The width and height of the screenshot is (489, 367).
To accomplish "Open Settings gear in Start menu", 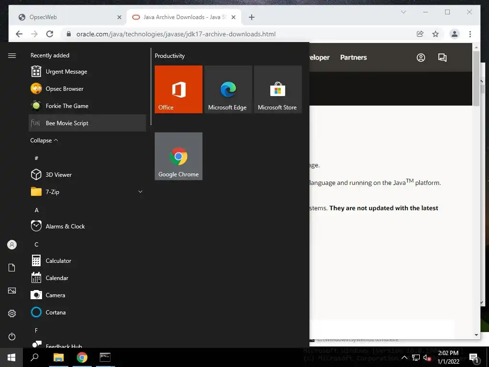I will pyautogui.click(x=12, y=313).
